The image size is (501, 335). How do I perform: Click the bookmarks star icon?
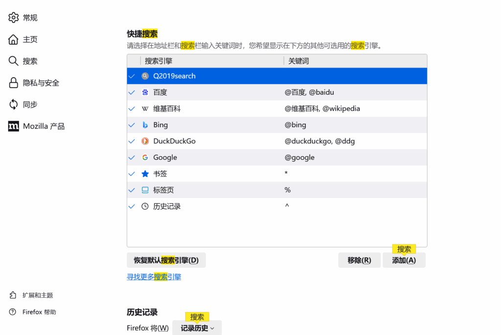[145, 174]
